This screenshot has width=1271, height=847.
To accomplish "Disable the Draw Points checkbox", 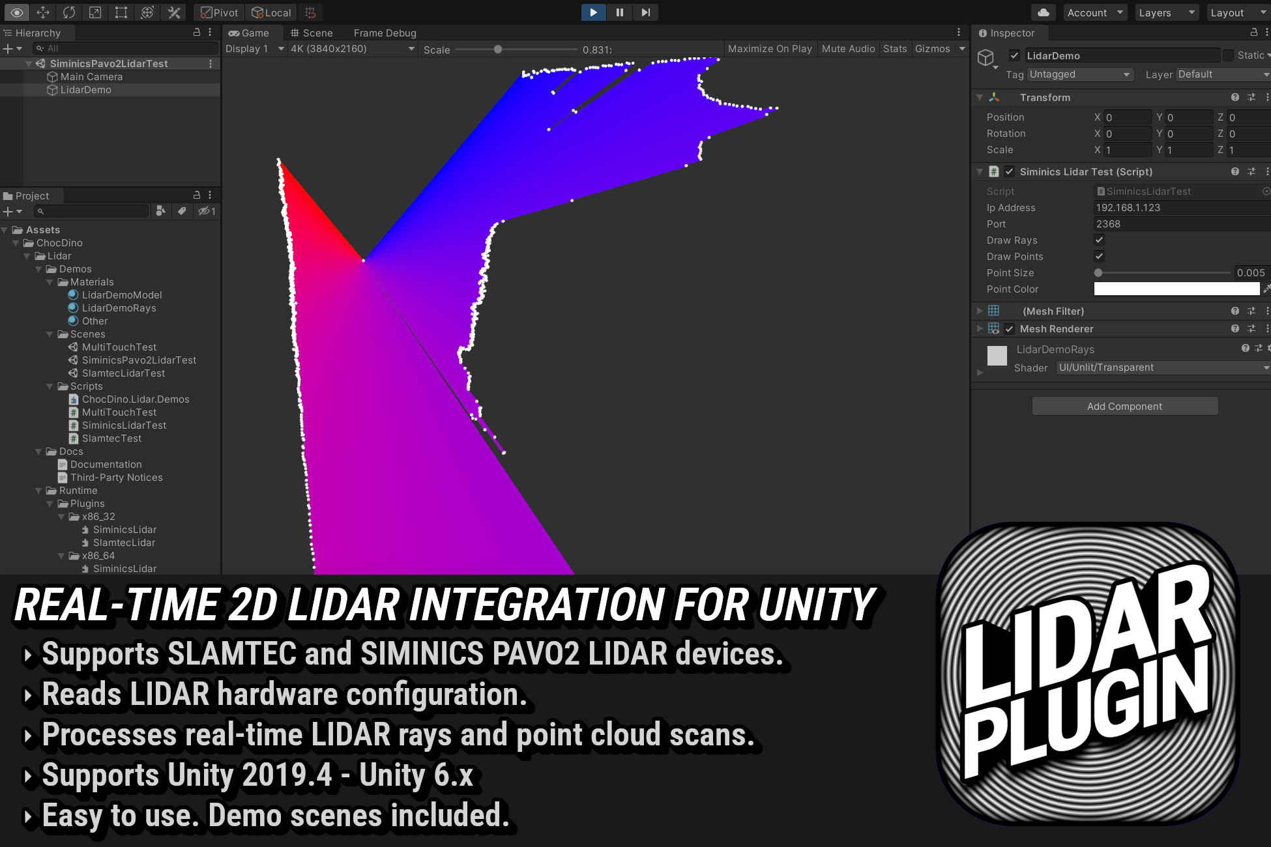I will (1099, 256).
